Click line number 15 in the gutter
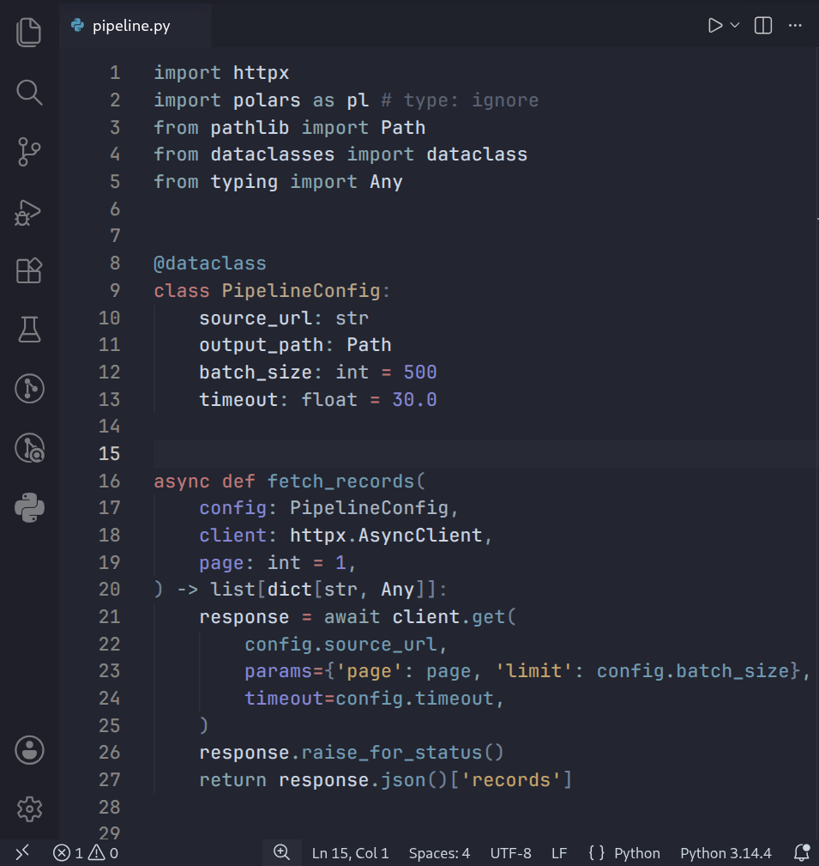Viewport: 819px width, 866px height. 109,453
